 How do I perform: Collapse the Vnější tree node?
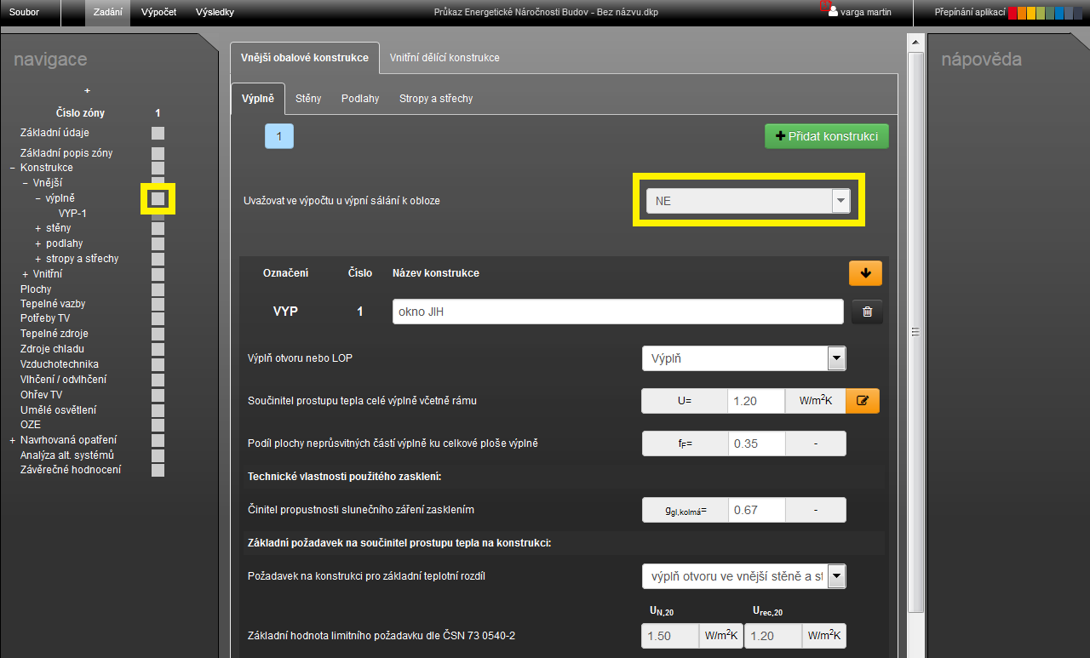[x=25, y=183]
